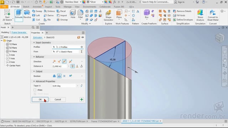Choose the Sweep tool
Image resolution: width=228 pixels, height=128 pixels.
coord(37,11)
